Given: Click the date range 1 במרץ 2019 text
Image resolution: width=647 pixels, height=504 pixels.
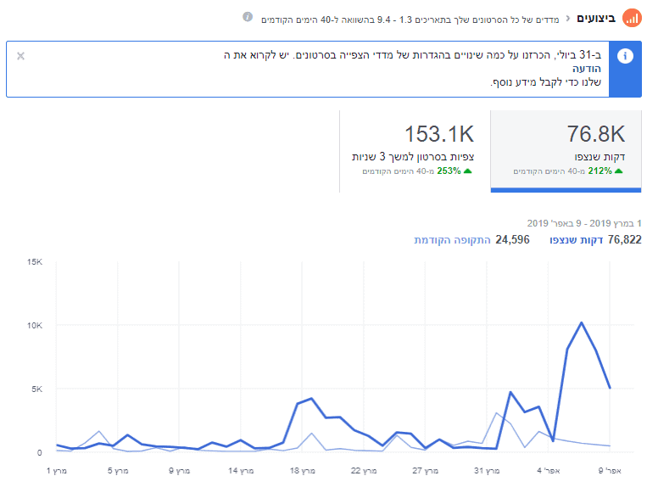Looking at the screenshot, I should coord(584,223).
